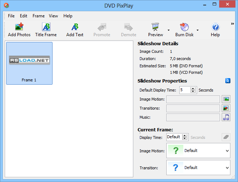Decrease Current Frame Display Time down arrow

point(185,139)
